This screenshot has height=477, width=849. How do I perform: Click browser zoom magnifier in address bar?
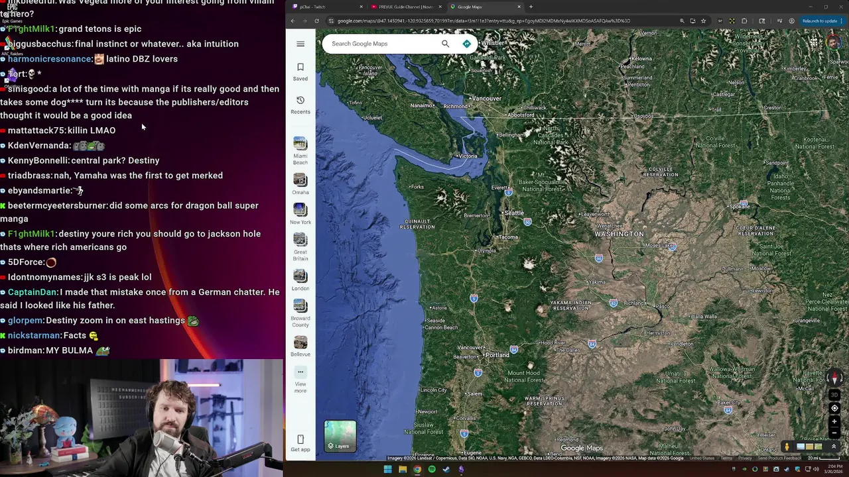(682, 21)
